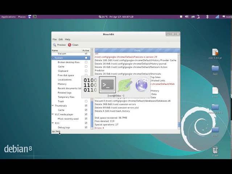Open the Edit menu
This screenshot has height=174, width=232.
click(61, 40)
